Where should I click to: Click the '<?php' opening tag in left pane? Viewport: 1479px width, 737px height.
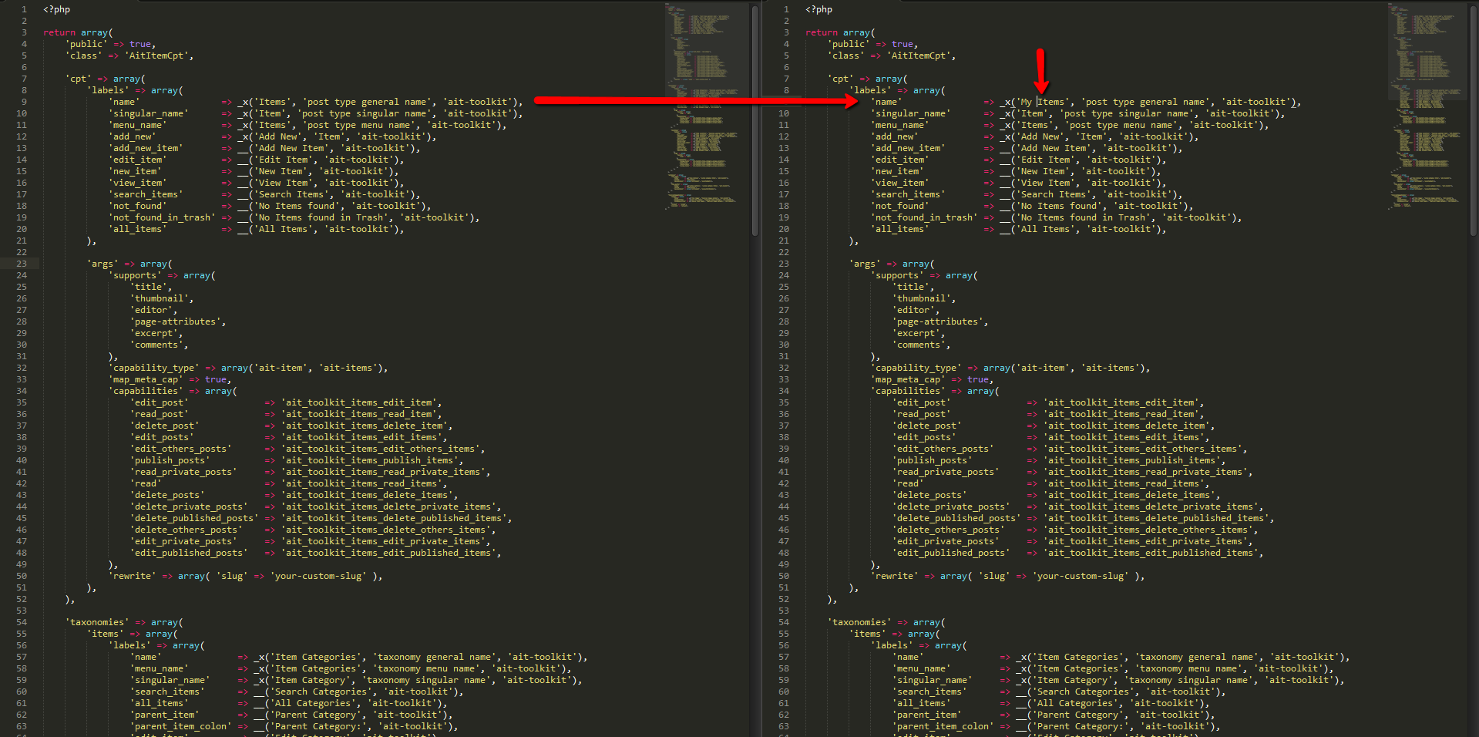56,9
